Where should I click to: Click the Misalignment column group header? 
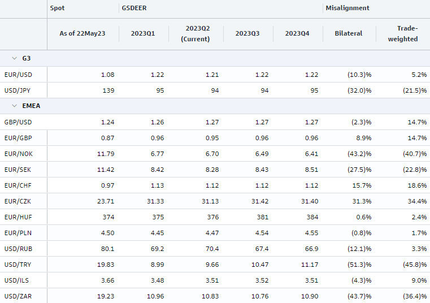click(x=348, y=8)
